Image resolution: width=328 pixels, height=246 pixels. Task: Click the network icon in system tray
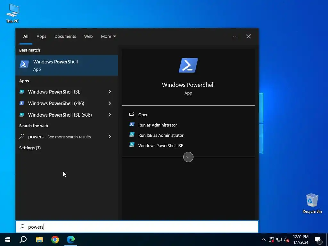tap(279, 240)
